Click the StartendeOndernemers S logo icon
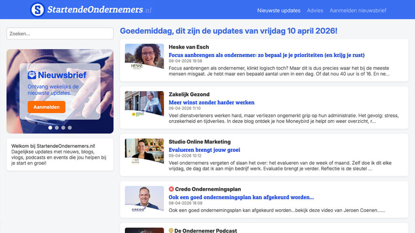The height and width of the screenshot is (233, 415). coord(38,10)
